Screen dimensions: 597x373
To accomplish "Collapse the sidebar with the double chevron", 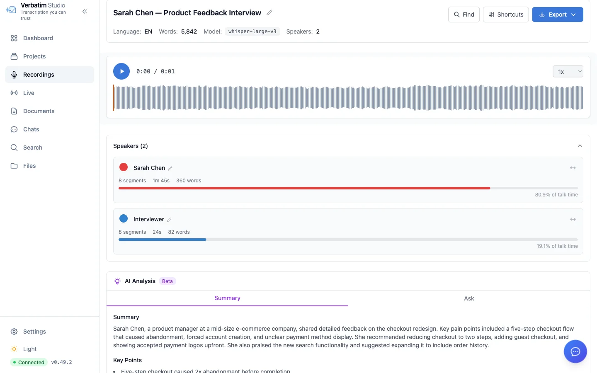I will pyautogui.click(x=85, y=12).
